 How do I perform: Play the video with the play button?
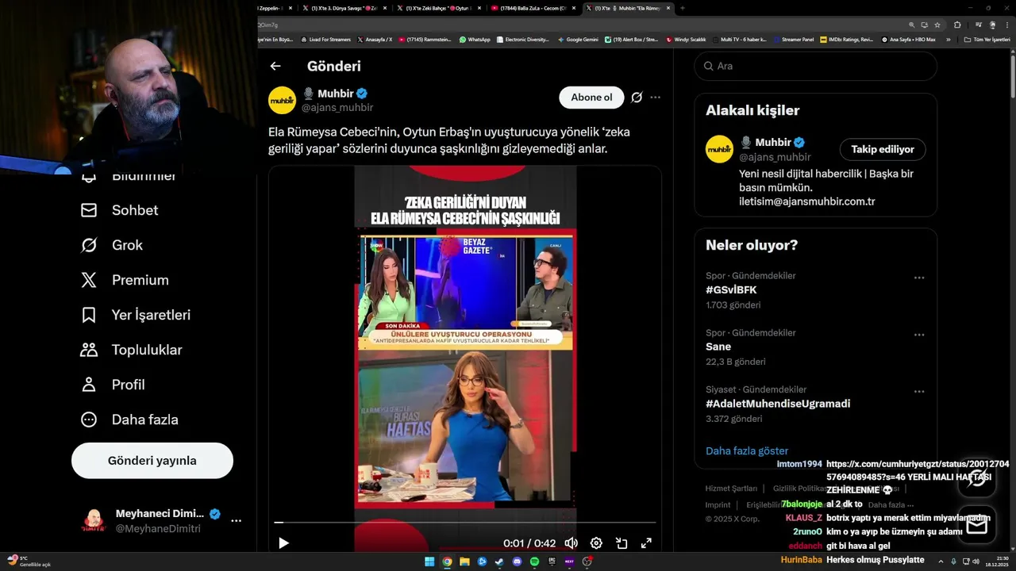coord(283,543)
